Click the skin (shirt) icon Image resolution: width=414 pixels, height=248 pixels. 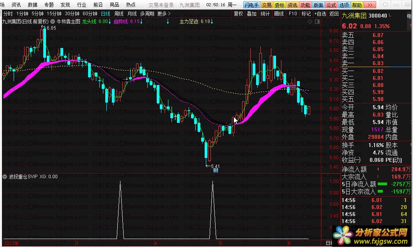click(x=386, y=5)
